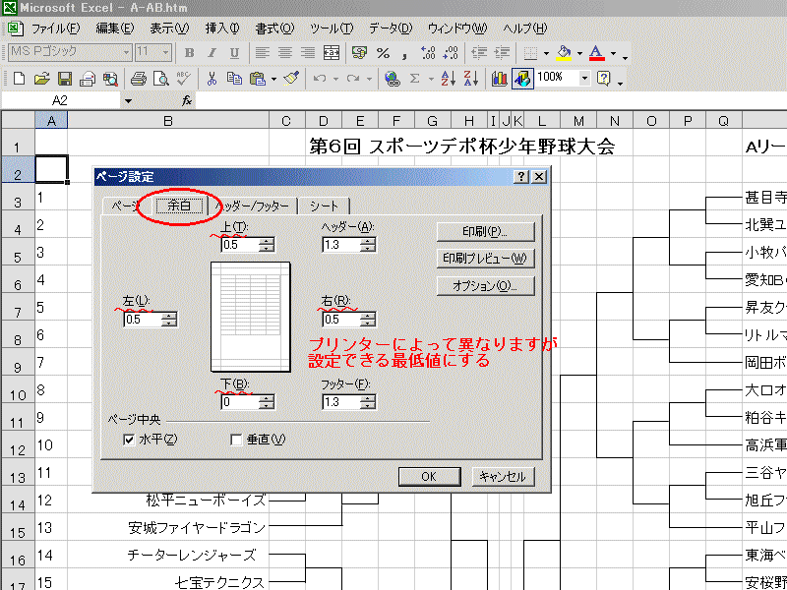The height and width of the screenshot is (590, 787).
Task: Toggle the 水平 horizontal centering checkbox
Action: pyautogui.click(x=129, y=440)
